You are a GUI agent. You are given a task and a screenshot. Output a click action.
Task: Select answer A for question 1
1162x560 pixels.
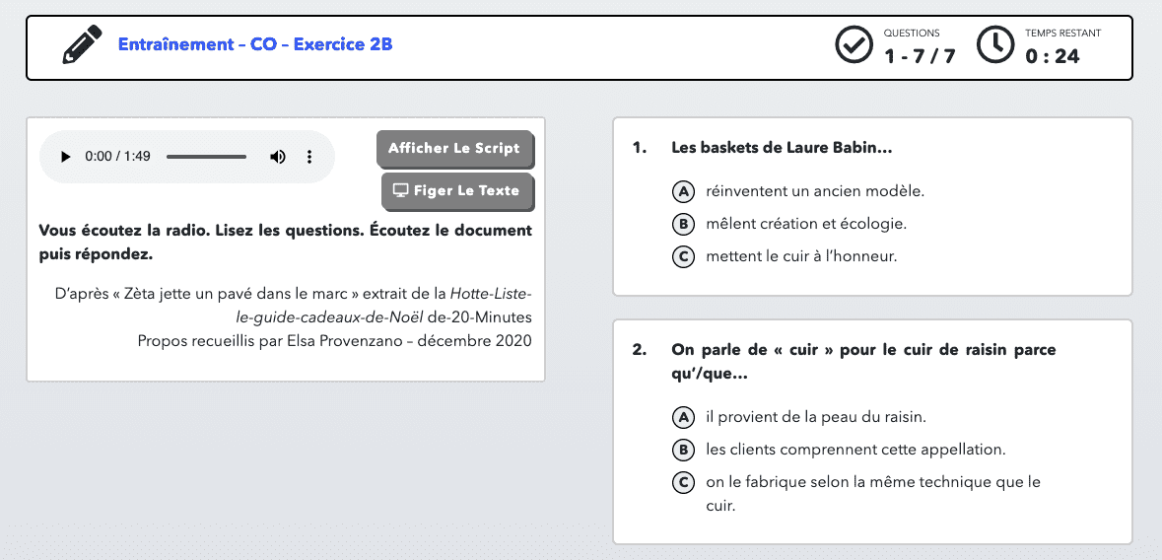682,191
